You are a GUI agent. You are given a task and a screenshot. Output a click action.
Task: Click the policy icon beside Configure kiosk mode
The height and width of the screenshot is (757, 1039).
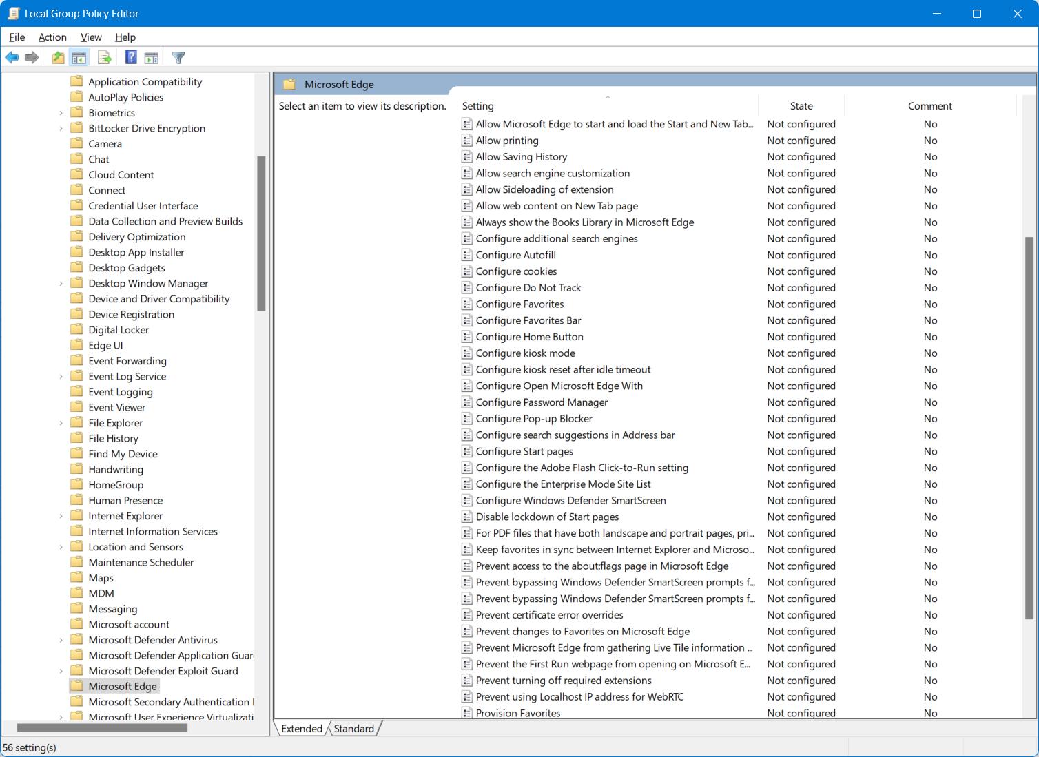[466, 353]
